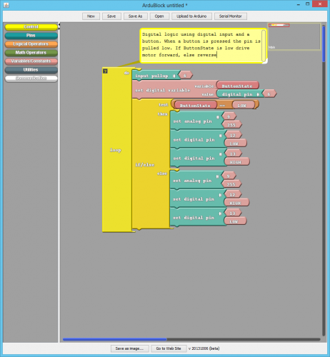Open the Math Operators drawer
Viewport: 330px width, 357px height.
tap(31, 53)
